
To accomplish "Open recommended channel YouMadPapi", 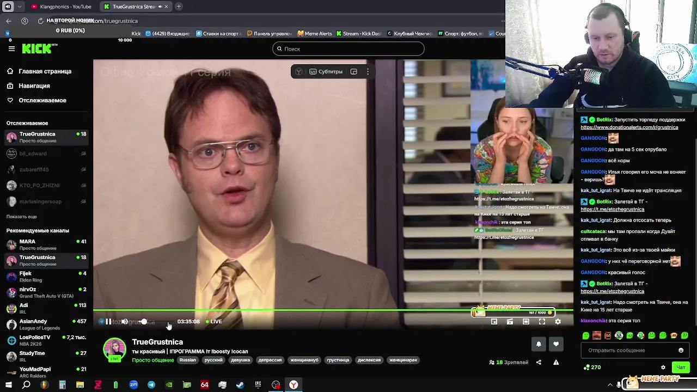I will click(x=46, y=372).
